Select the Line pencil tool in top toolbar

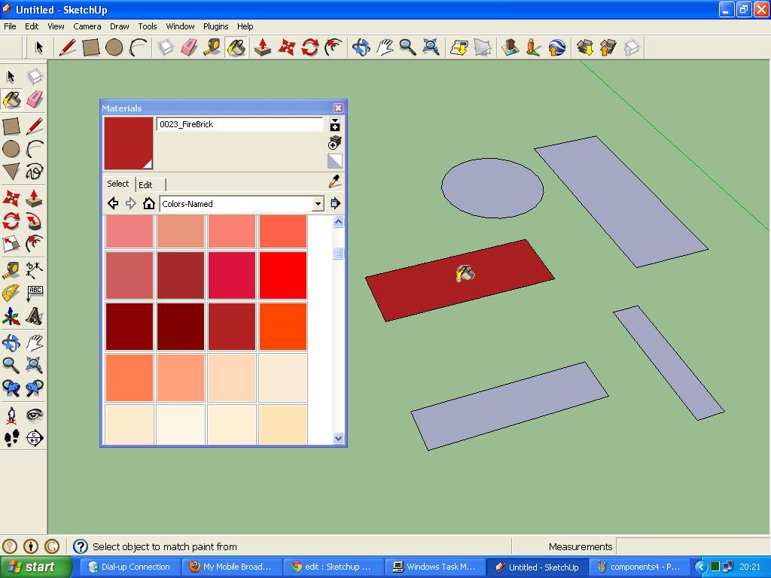point(67,47)
